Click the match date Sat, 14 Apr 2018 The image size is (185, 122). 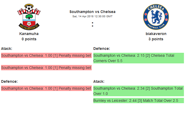[x=92, y=16]
